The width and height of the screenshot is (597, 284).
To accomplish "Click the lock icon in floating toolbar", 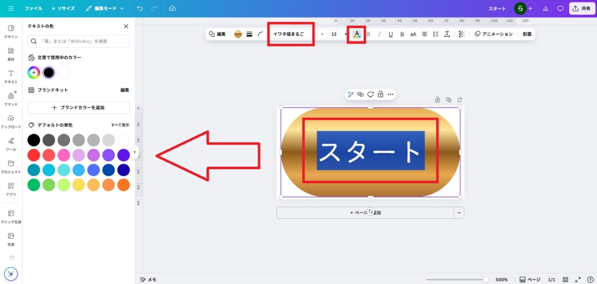I will click(380, 94).
